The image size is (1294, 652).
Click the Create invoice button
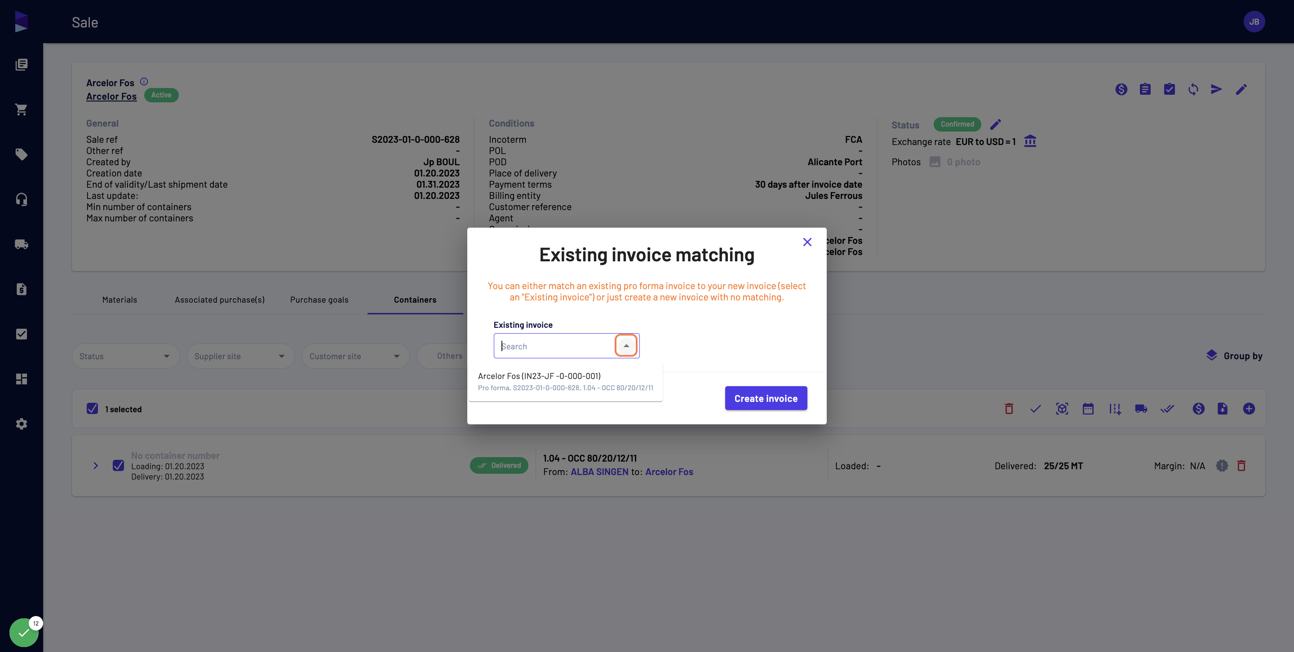pyautogui.click(x=766, y=398)
